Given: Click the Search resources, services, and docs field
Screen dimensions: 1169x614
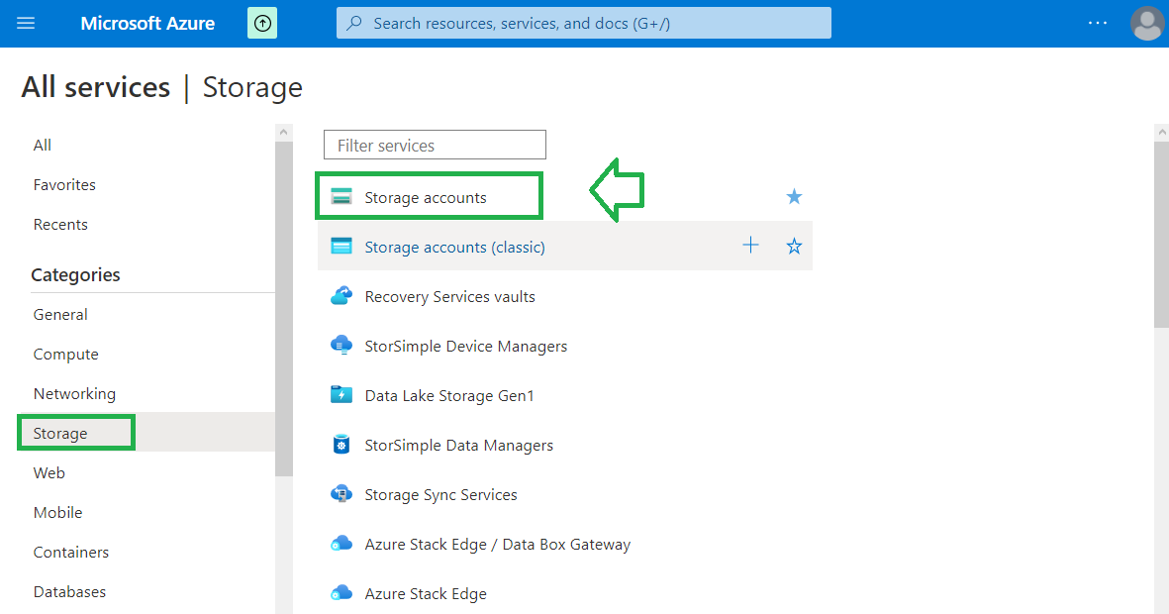Looking at the screenshot, I should click(584, 23).
